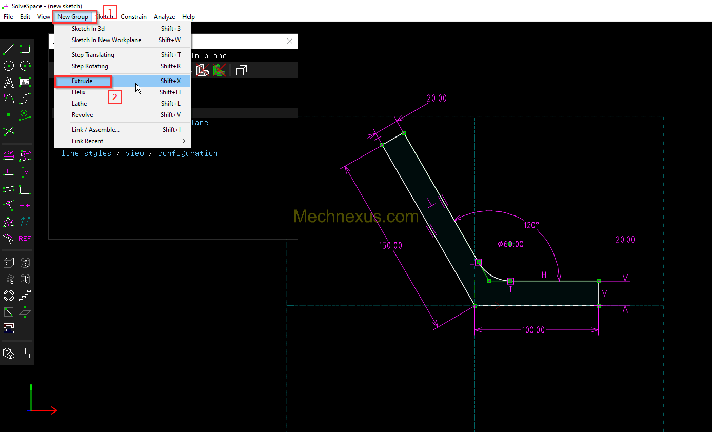Pick the circle drawing tool
Screen dimensions: 712x432
[x=9, y=66]
